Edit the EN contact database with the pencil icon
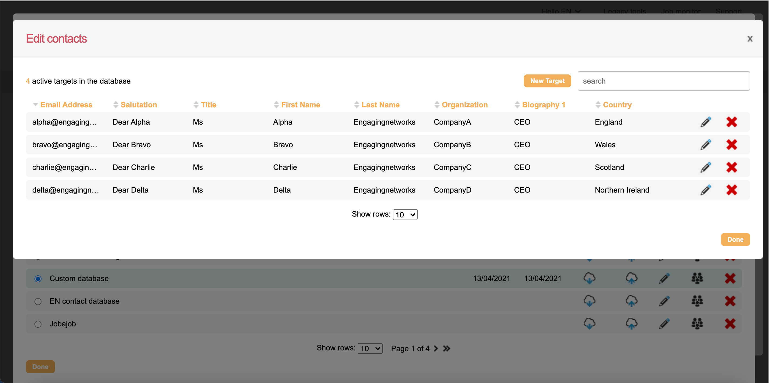Image resolution: width=769 pixels, height=383 pixels. click(664, 301)
